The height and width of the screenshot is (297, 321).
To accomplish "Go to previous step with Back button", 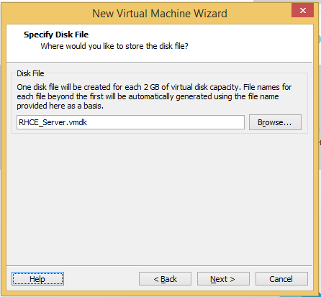I will 165,279.
